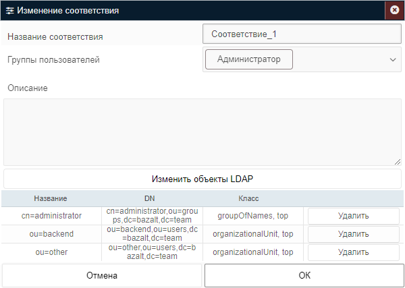Select the ou=backend row name
The width and height of the screenshot is (405, 288).
click(x=51, y=234)
